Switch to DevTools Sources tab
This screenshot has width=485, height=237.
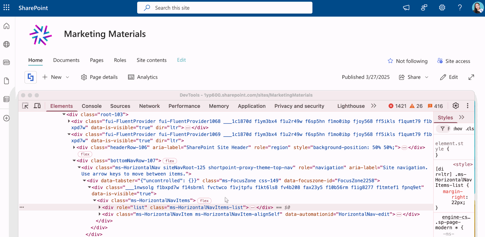coord(120,106)
